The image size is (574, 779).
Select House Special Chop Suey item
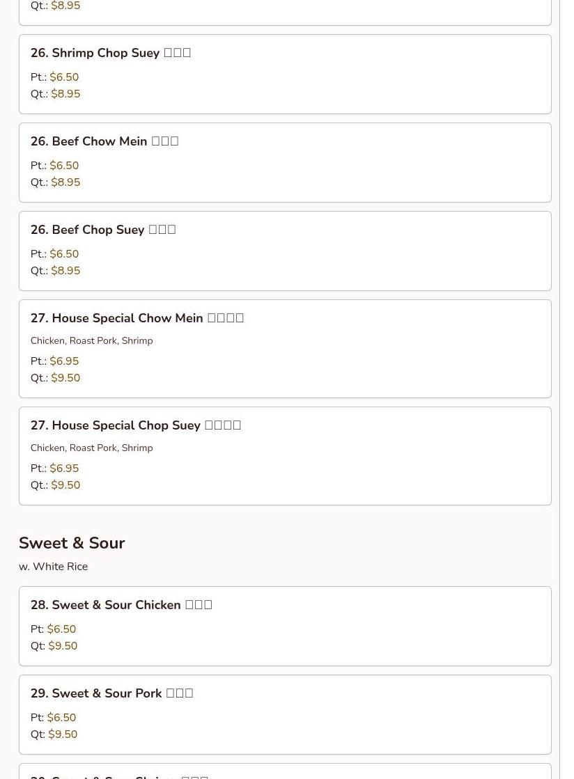click(x=136, y=425)
